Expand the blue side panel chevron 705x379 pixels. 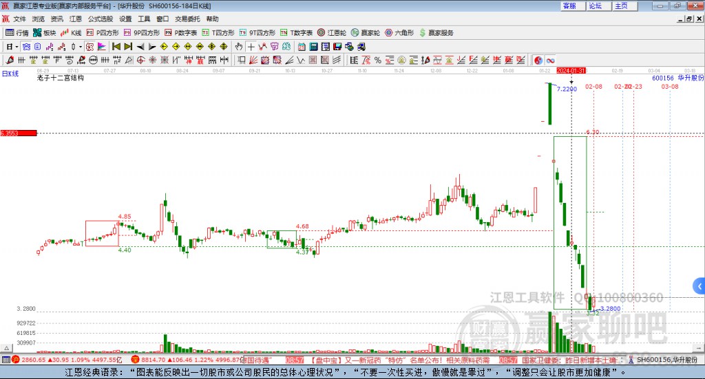pos(699,286)
